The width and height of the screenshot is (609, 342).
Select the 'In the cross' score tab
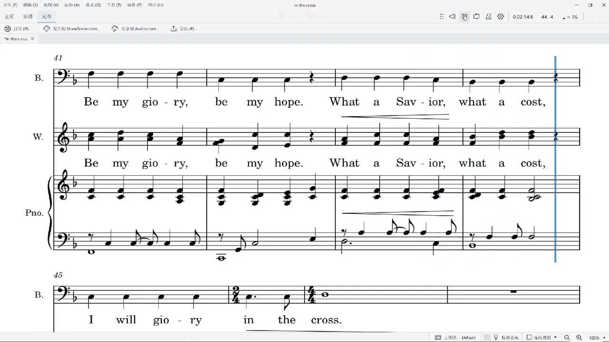point(16,39)
